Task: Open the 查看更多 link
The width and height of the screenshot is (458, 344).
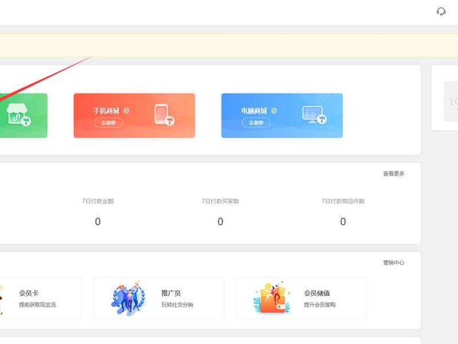Action: click(x=394, y=174)
